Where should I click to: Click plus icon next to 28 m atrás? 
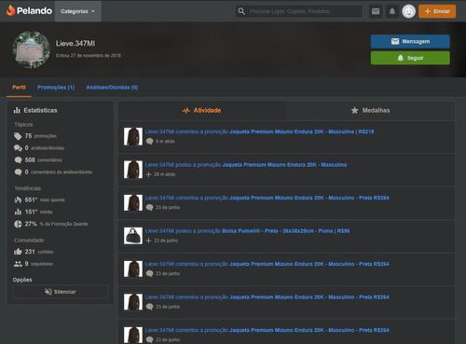[x=148, y=174]
